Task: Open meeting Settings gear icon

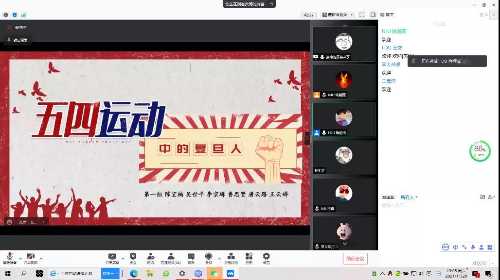Action: [x=266, y=256]
